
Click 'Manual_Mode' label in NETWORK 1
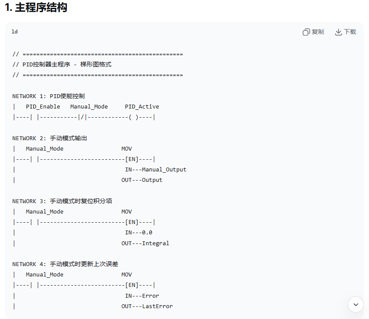point(89,107)
